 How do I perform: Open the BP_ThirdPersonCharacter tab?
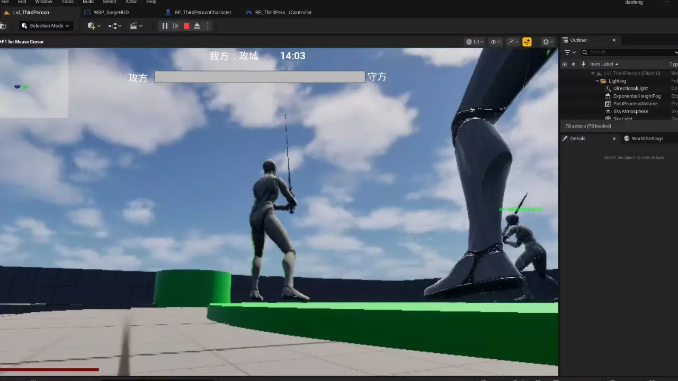[203, 12]
